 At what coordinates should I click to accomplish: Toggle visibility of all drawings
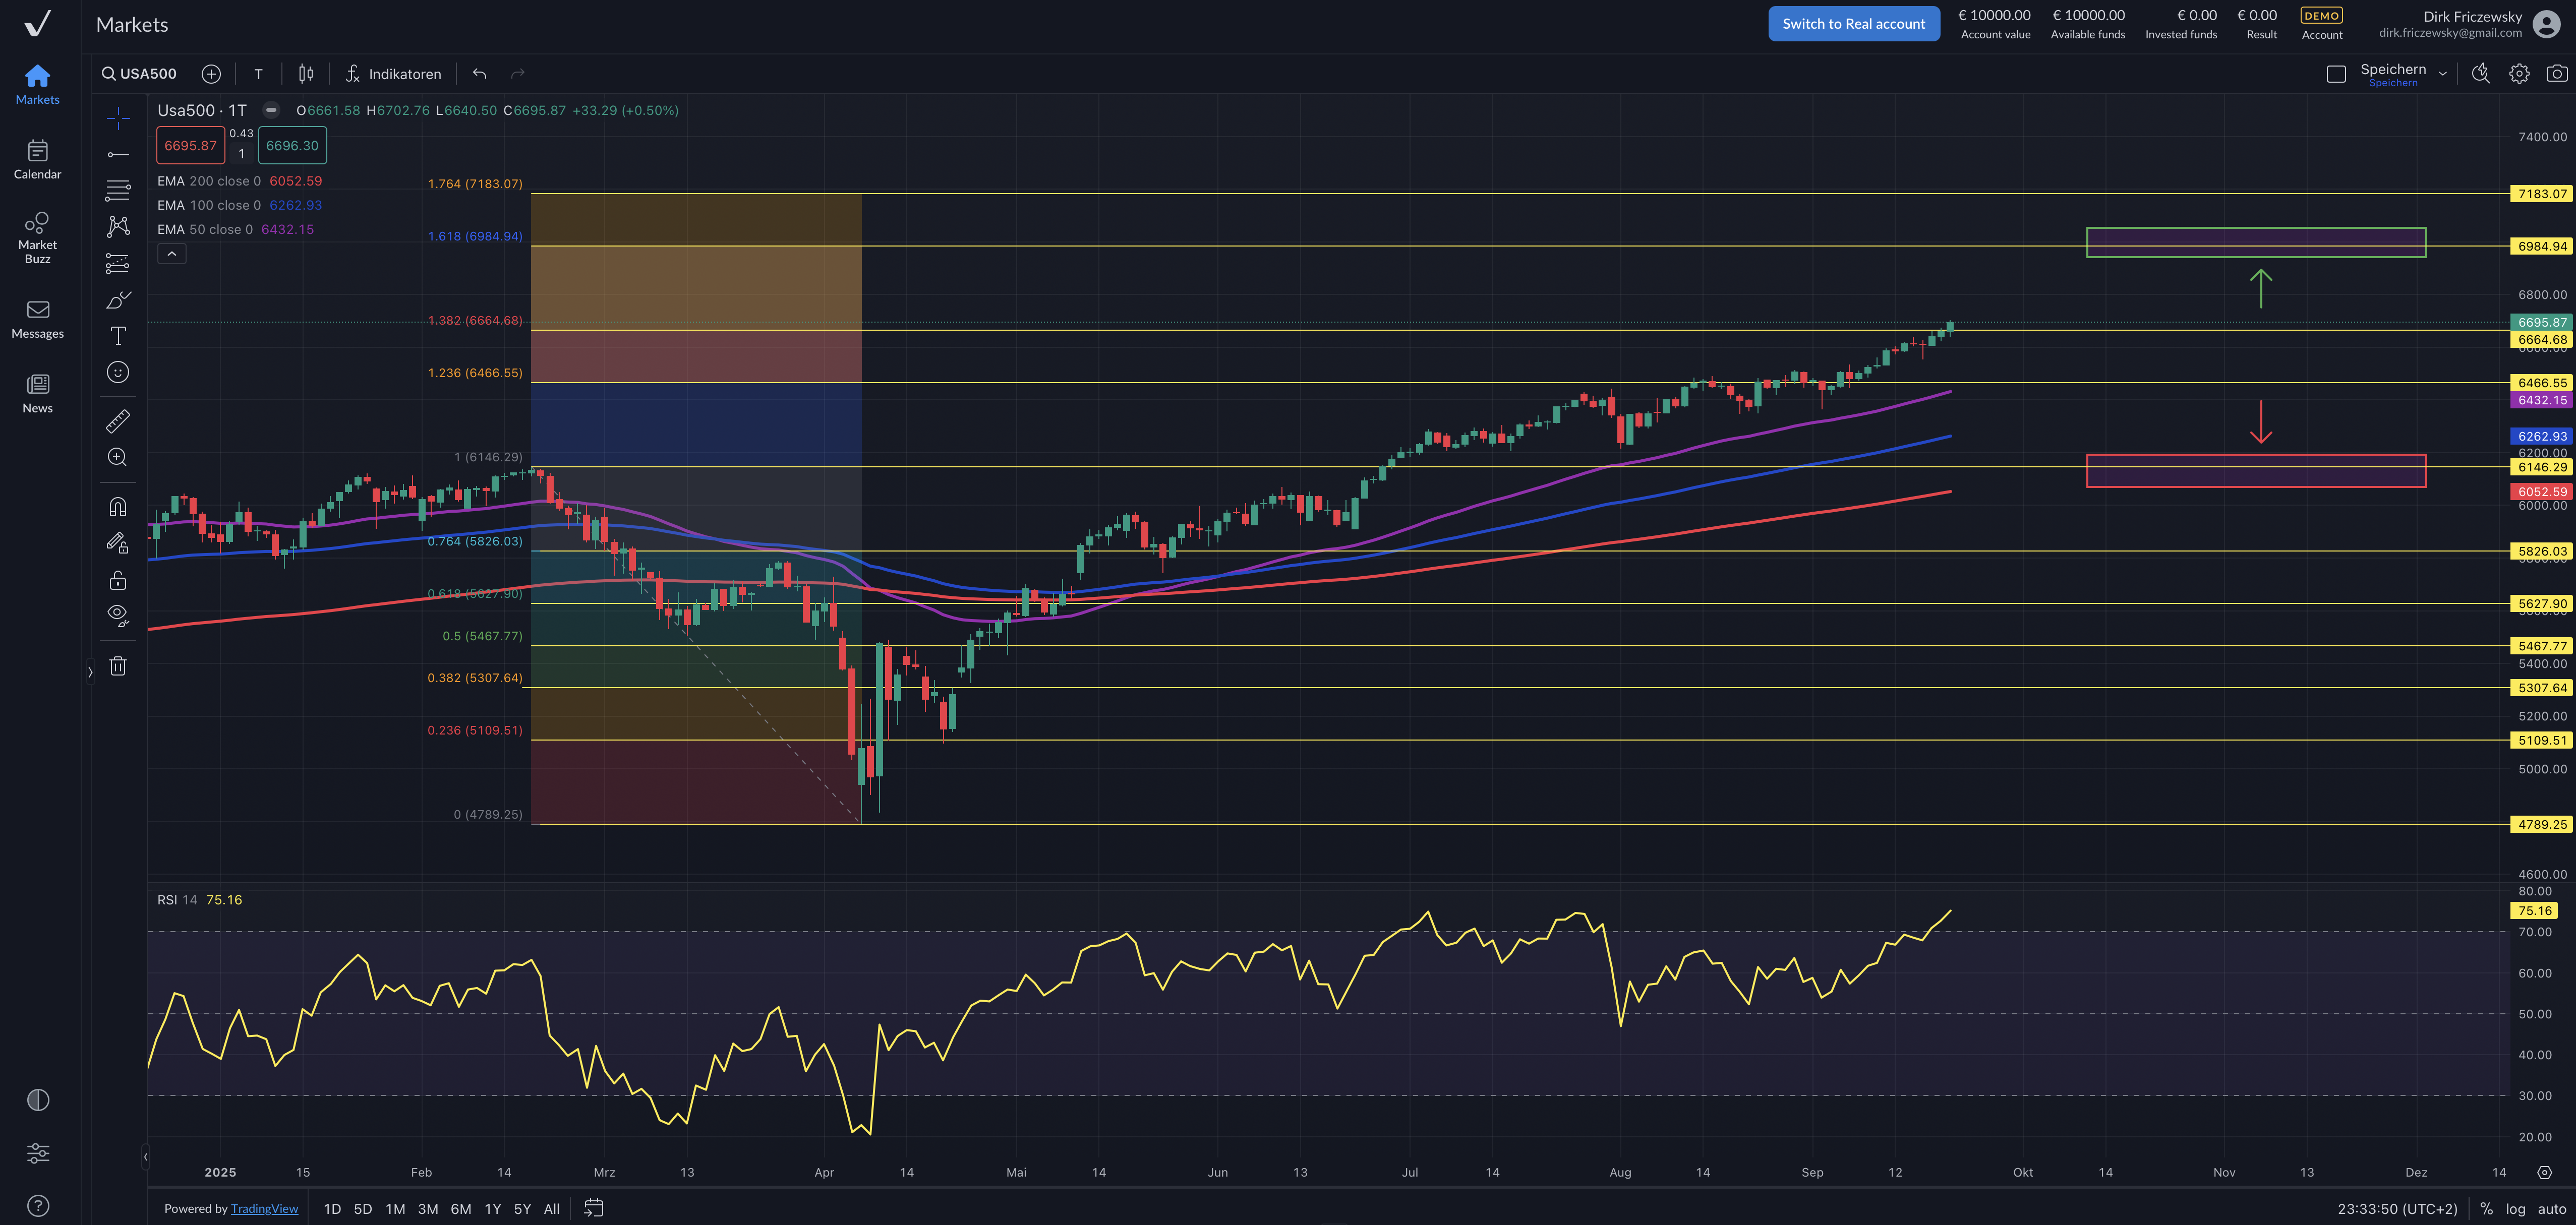[118, 615]
